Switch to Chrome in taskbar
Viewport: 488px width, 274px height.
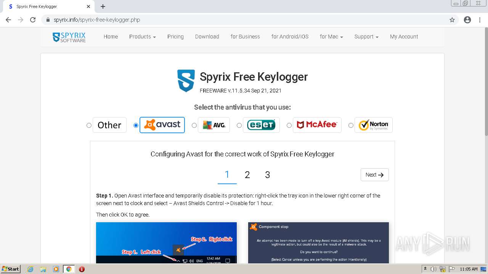[x=69, y=269]
